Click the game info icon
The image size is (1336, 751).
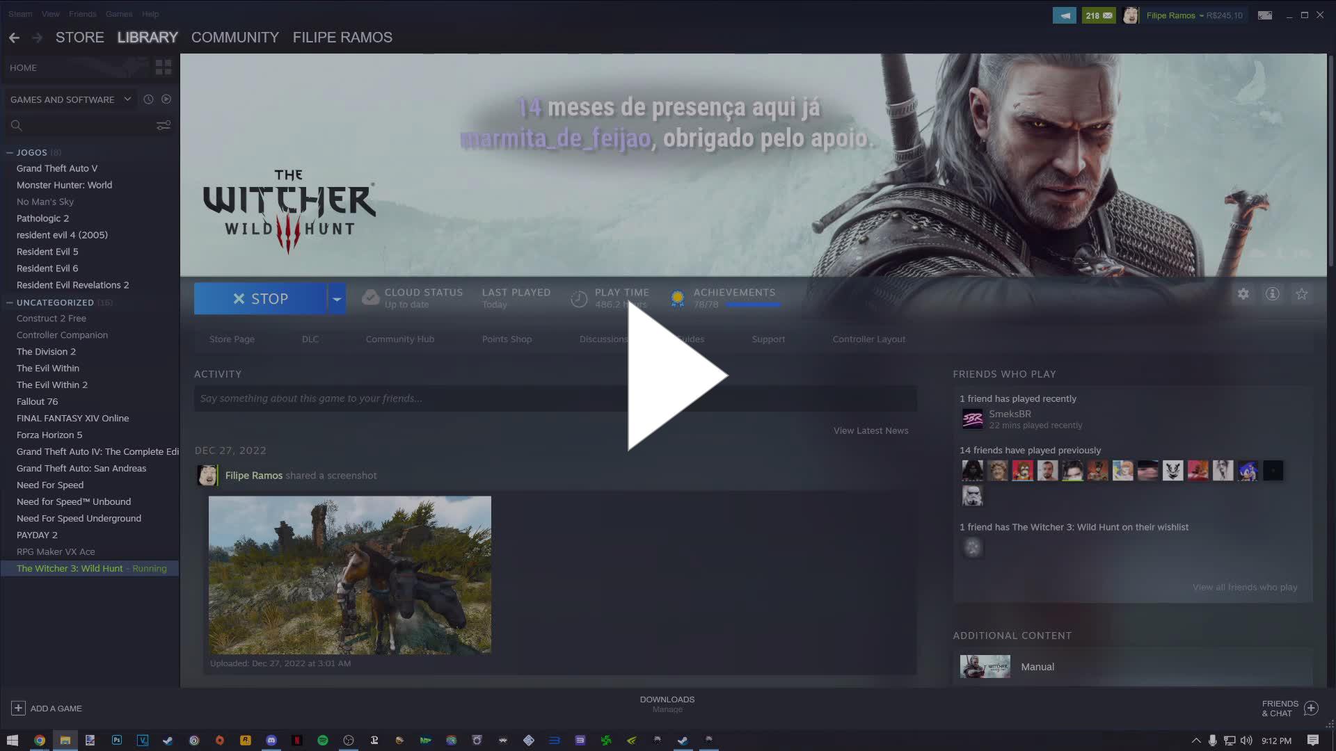[x=1272, y=294]
